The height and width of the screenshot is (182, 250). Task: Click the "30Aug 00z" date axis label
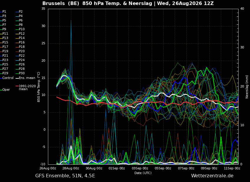pos(94,168)
